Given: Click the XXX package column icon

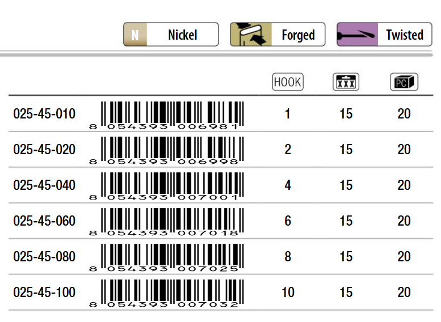Looking at the screenshot, I should 346,82.
